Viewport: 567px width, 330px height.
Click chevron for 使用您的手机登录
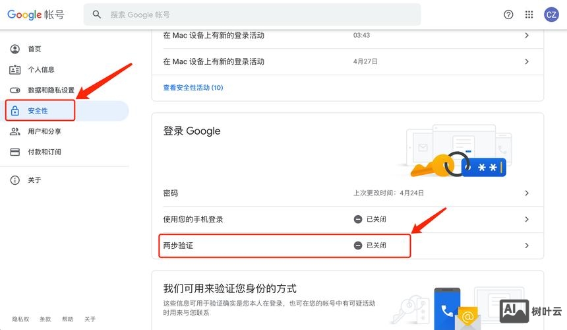[x=527, y=219]
